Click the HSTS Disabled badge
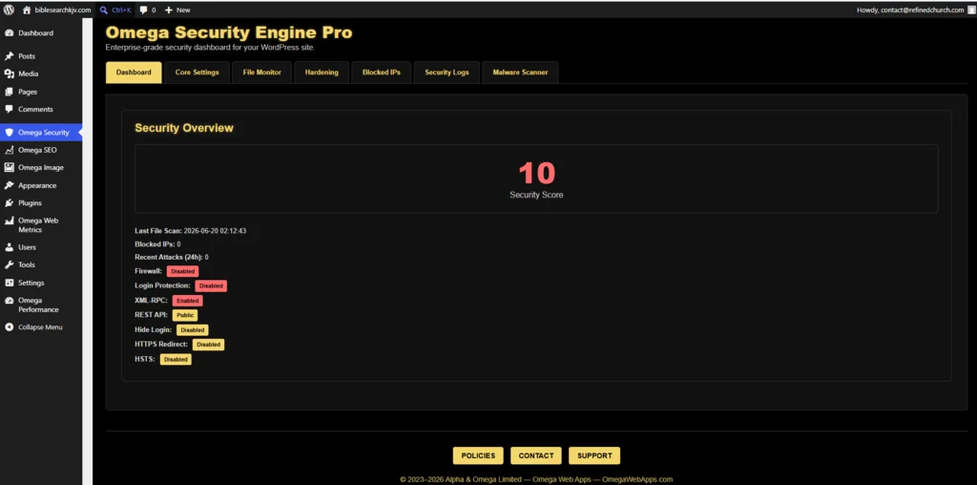The width and height of the screenshot is (977, 485). pos(176,359)
